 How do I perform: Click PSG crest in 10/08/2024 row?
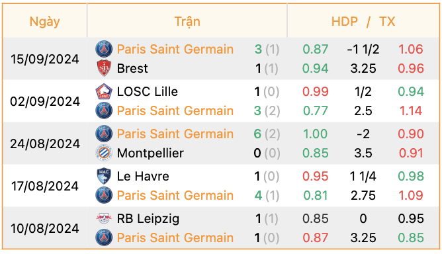tap(104, 237)
